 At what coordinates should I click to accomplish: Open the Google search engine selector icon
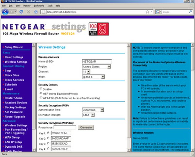click(158, 12)
